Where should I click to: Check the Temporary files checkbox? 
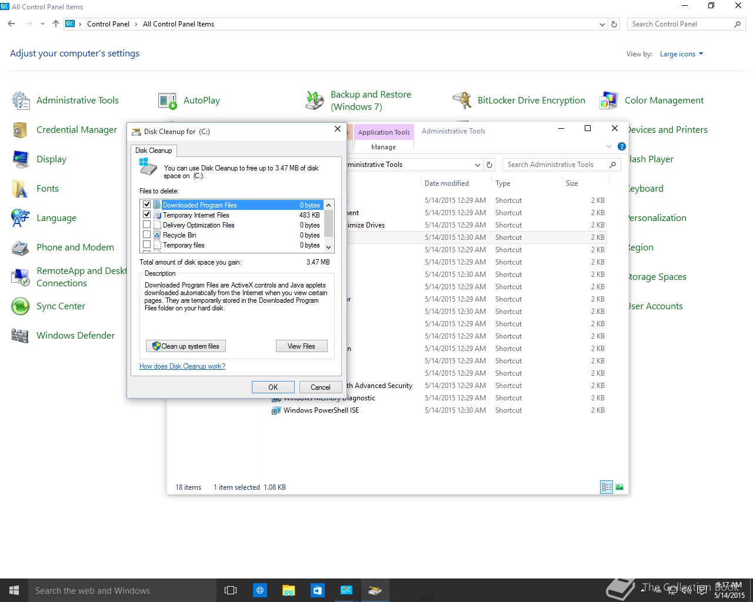pyautogui.click(x=147, y=245)
